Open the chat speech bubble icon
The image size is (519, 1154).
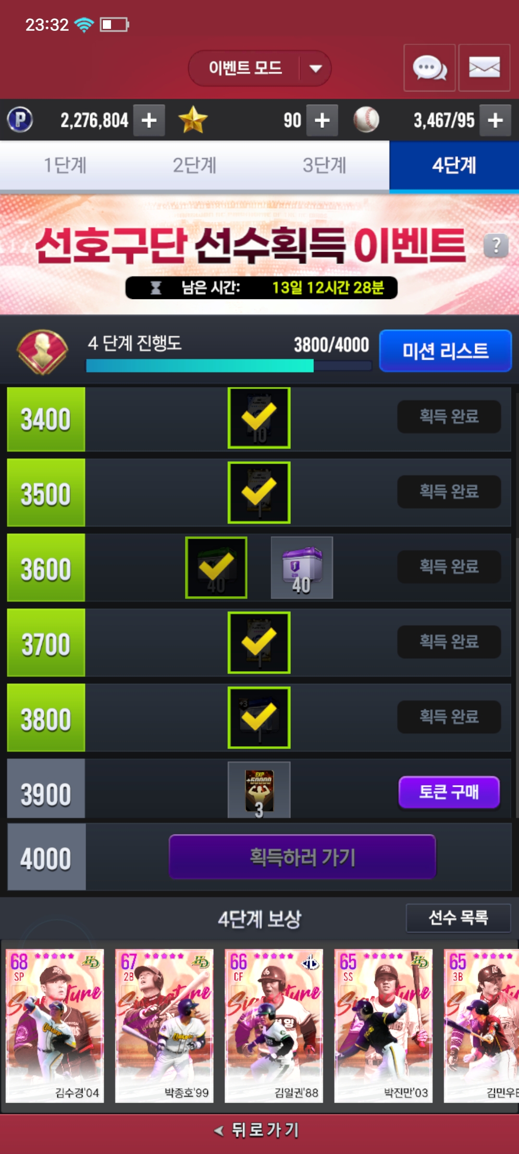coord(429,68)
